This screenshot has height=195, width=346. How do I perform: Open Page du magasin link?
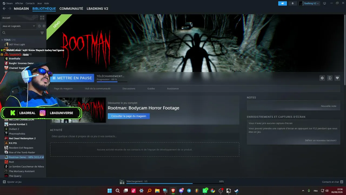63,89
